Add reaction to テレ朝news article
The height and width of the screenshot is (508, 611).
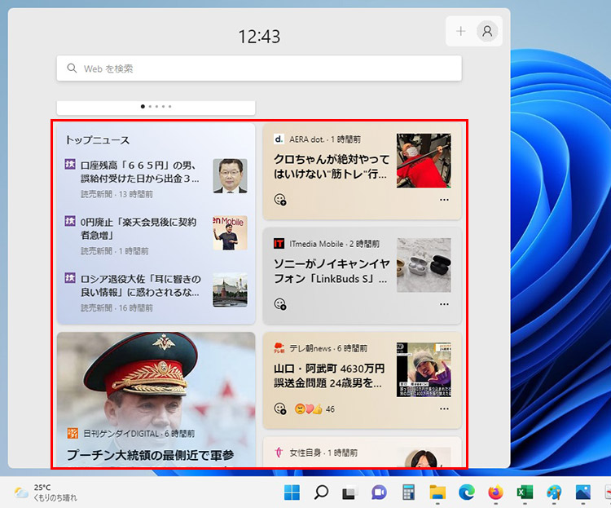(280, 409)
